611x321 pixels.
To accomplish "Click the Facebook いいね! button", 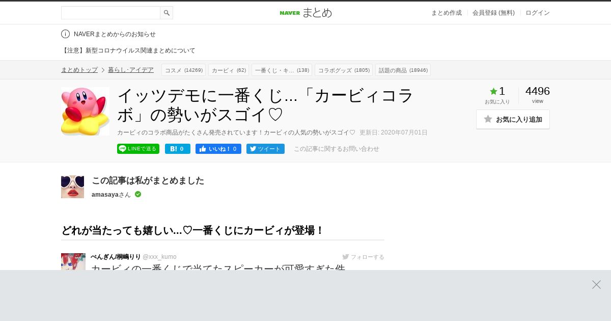I will (218, 149).
